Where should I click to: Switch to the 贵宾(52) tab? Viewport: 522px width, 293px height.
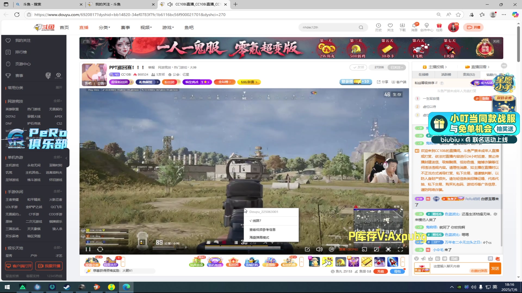click(x=469, y=74)
